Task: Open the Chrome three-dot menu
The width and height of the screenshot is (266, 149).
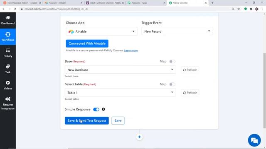Action: (262, 9)
